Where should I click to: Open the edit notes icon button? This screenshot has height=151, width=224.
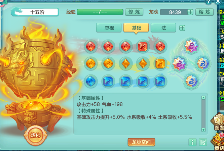click(203, 142)
